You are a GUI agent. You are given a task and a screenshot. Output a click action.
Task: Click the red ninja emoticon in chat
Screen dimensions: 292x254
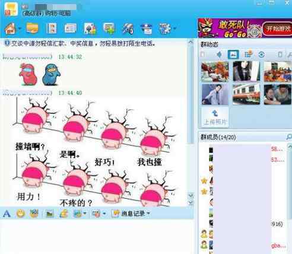[x=28, y=74]
